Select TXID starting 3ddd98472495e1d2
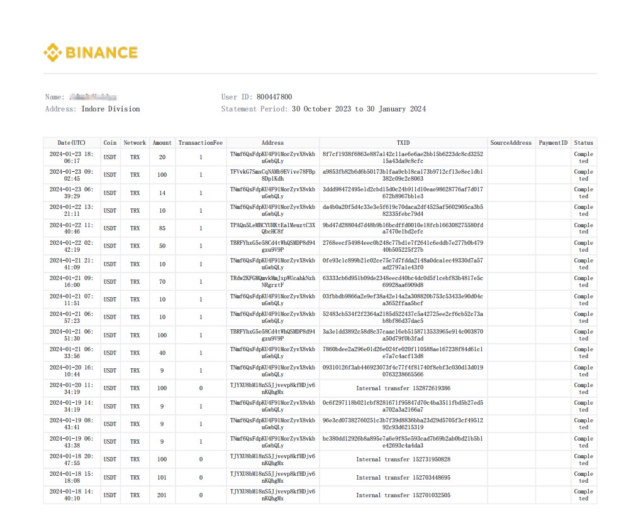This screenshot has width=641, height=530. click(x=403, y=193)
